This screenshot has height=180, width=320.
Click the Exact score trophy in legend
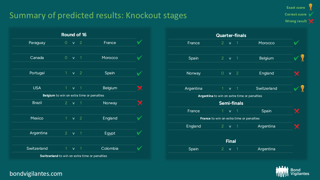pos(310,7)
